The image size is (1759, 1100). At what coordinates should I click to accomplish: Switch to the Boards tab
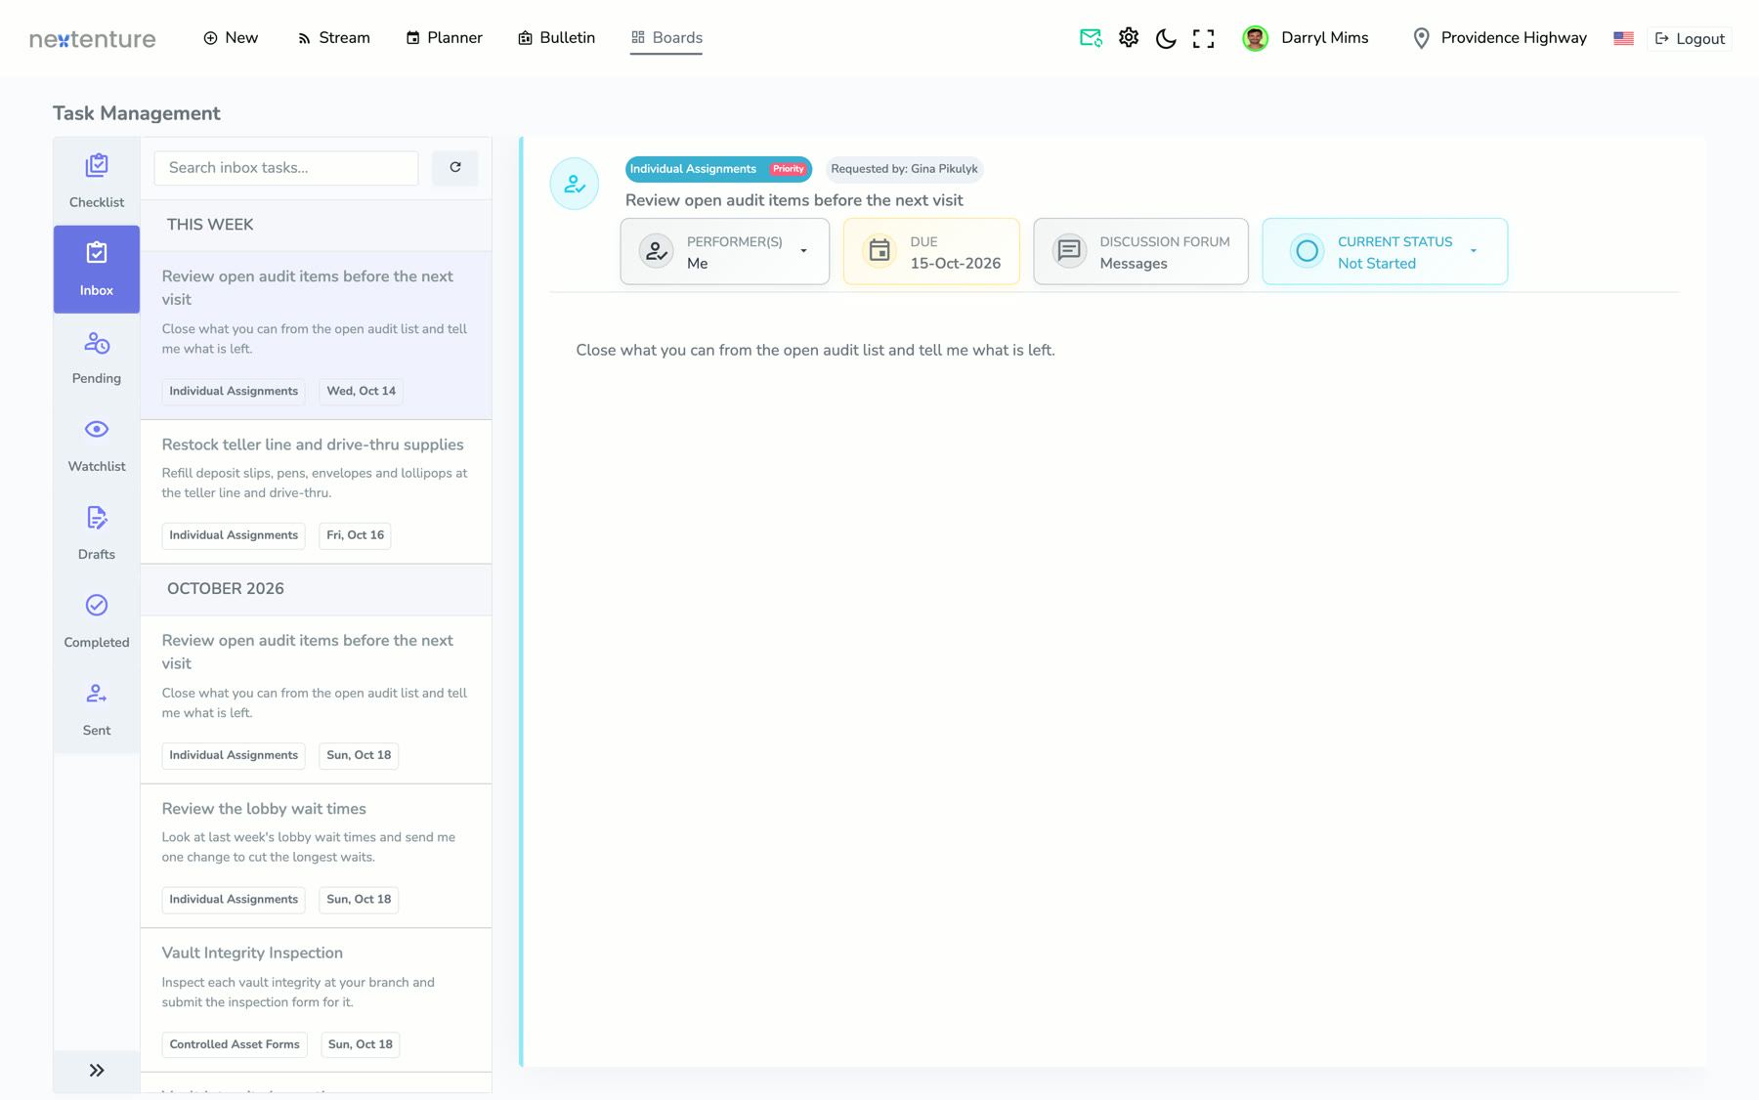tap(666, 38)
